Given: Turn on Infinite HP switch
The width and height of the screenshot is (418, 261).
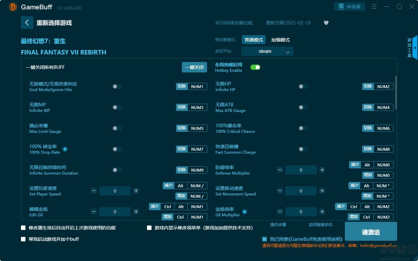Looking at the screenshot, I should pyautogui.click(x=303, y=86).
